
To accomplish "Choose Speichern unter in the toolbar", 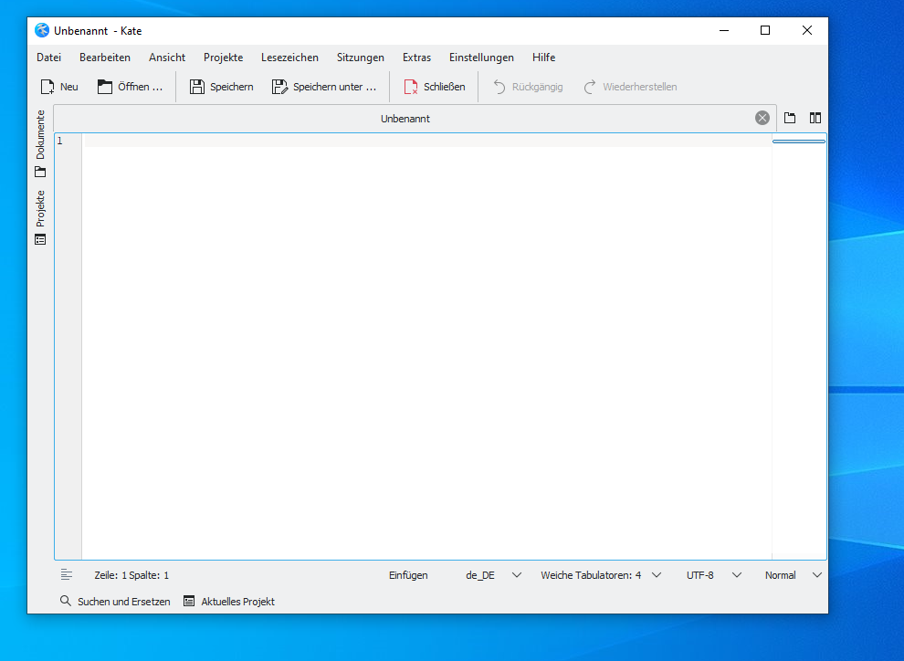I will 324,87.
